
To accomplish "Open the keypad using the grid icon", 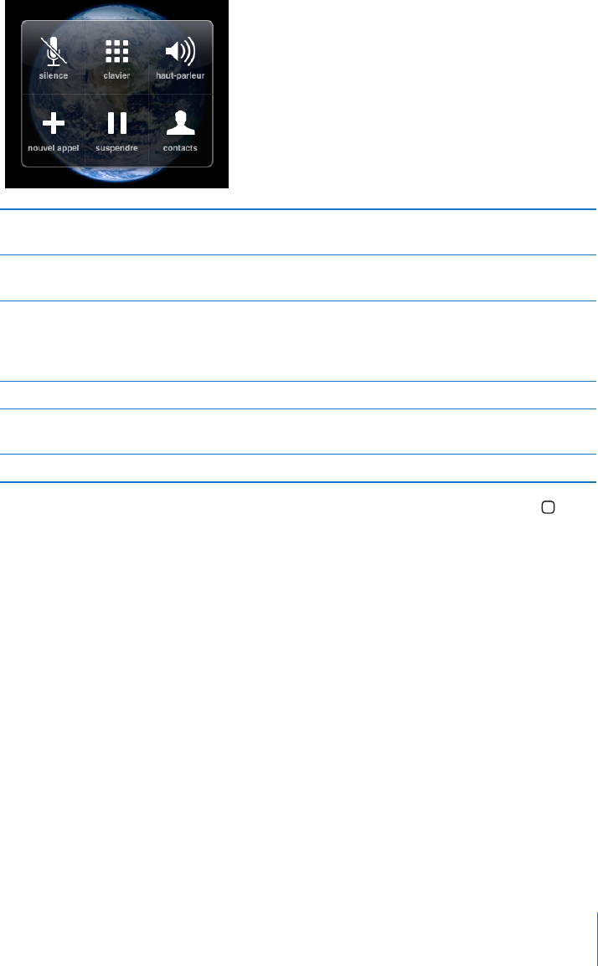I will tap(116, 52).
